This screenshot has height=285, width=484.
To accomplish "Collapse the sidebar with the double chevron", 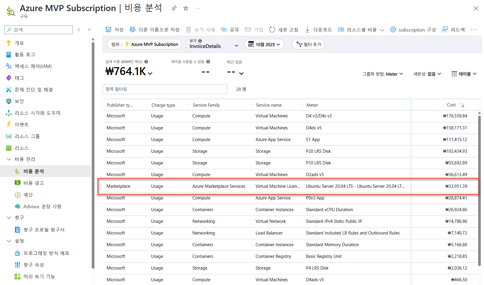I will [89, 30].
